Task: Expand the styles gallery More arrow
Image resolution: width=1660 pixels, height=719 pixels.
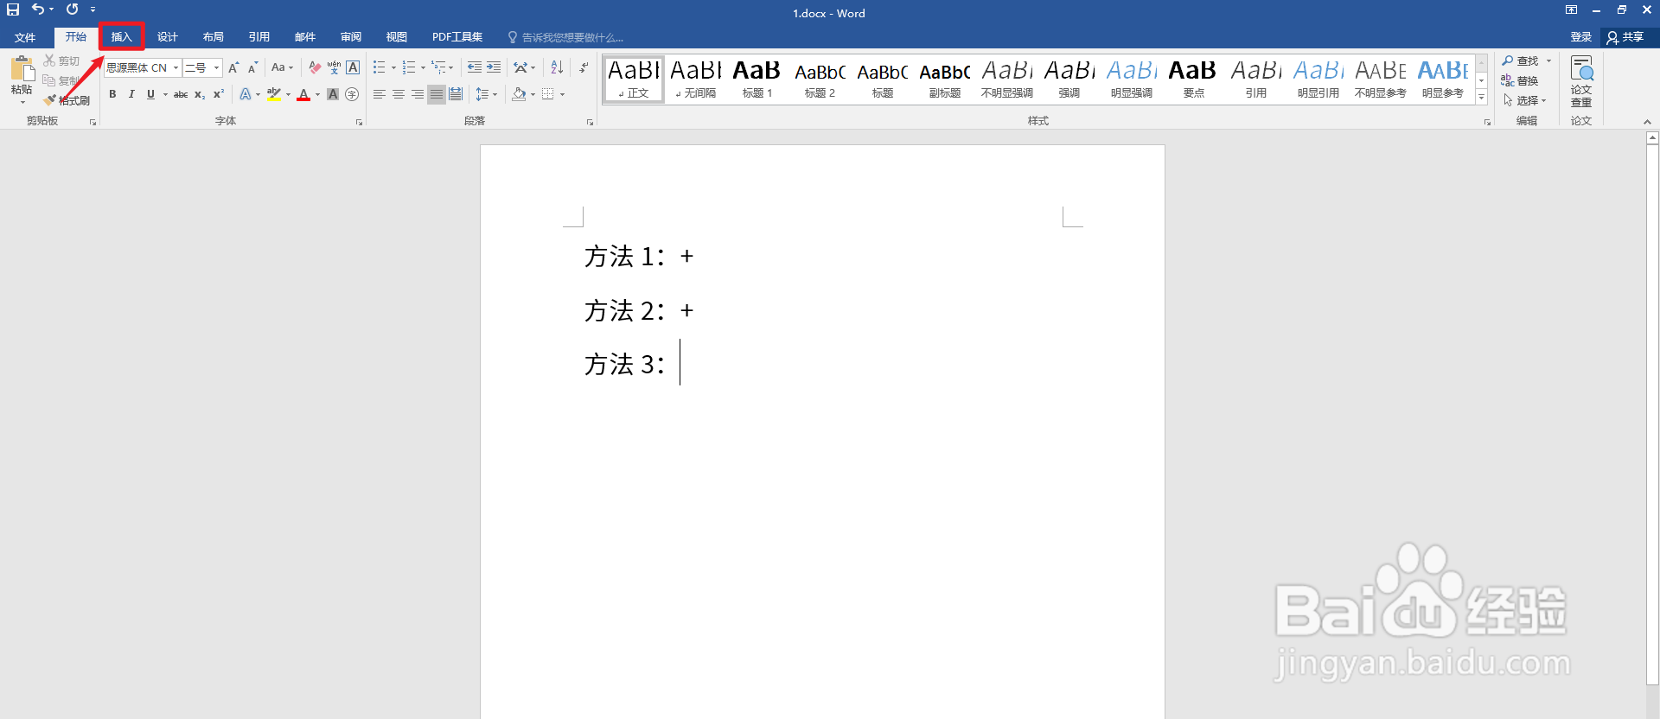Action: pos(1481,98)
